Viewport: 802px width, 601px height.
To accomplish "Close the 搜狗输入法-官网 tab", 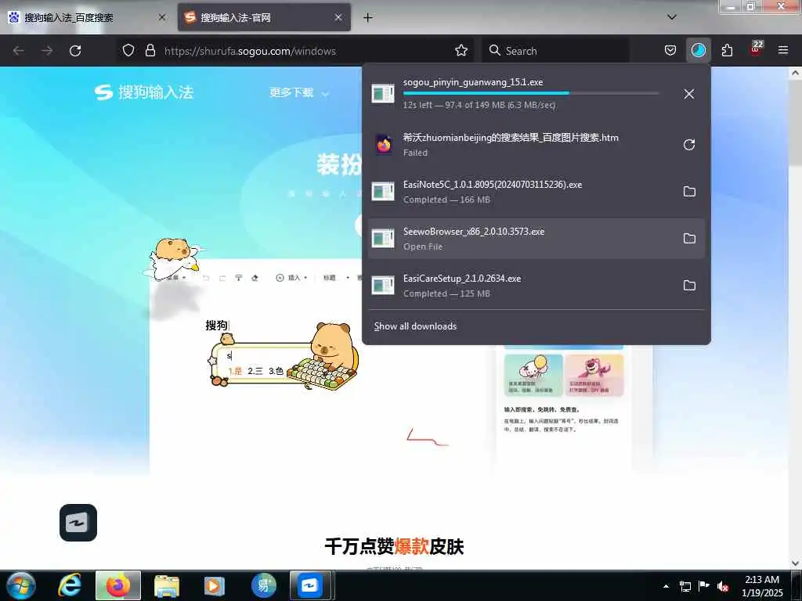I will [x=338, y=17].
